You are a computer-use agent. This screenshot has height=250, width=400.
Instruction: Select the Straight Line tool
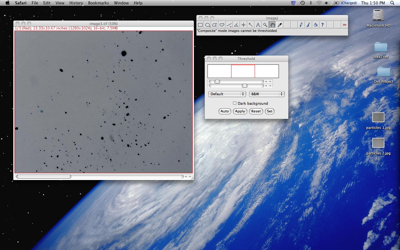[x=229, y=25]
